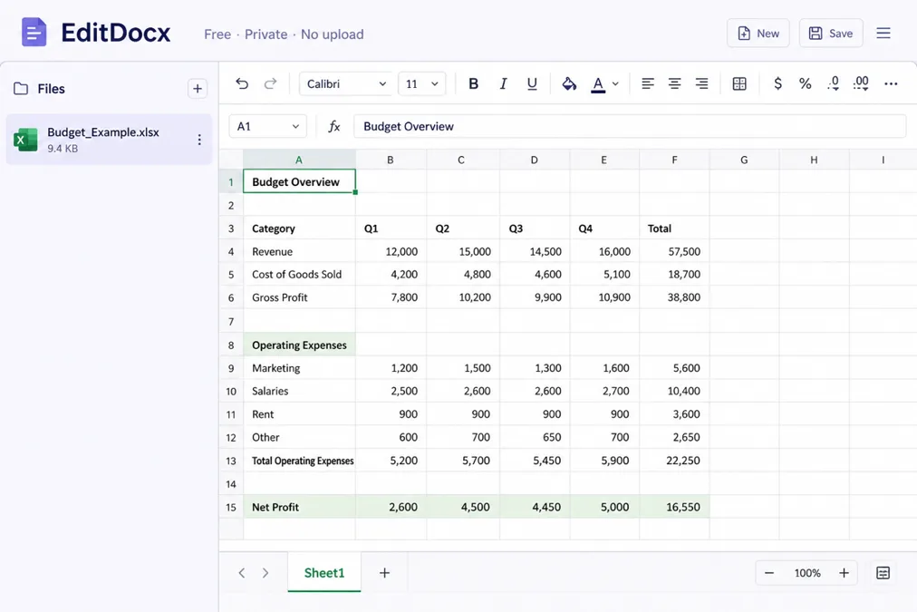The width and height of the screenshot is (917, 612).
Task: Toggle underline formatting
Action: click(x=532, y=83)
